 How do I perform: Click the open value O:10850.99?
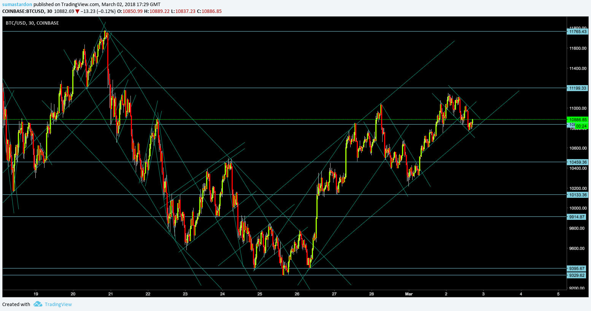coord(130,11)
